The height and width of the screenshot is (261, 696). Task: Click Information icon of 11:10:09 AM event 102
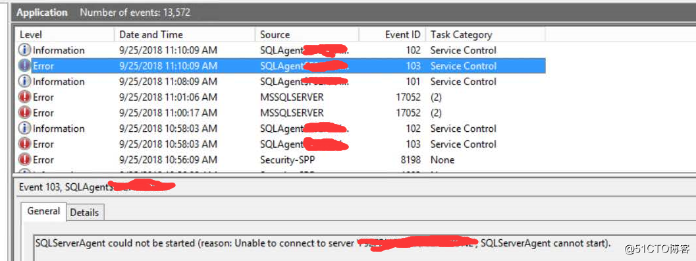(25, 50)
